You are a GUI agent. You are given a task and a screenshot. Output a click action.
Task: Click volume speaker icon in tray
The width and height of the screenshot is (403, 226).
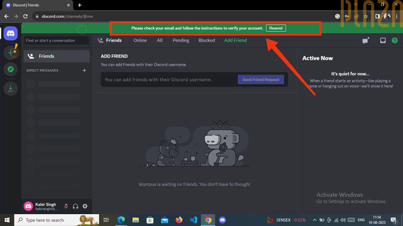tap(343, 220)
